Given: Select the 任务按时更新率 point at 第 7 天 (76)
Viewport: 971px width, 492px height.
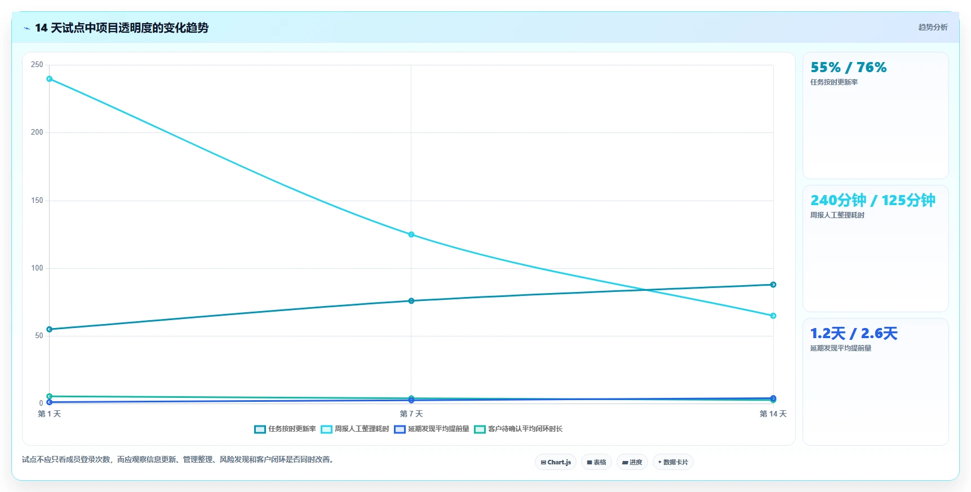Looking at the screenshot, I should pyautogui.click(x=411, y=301).
